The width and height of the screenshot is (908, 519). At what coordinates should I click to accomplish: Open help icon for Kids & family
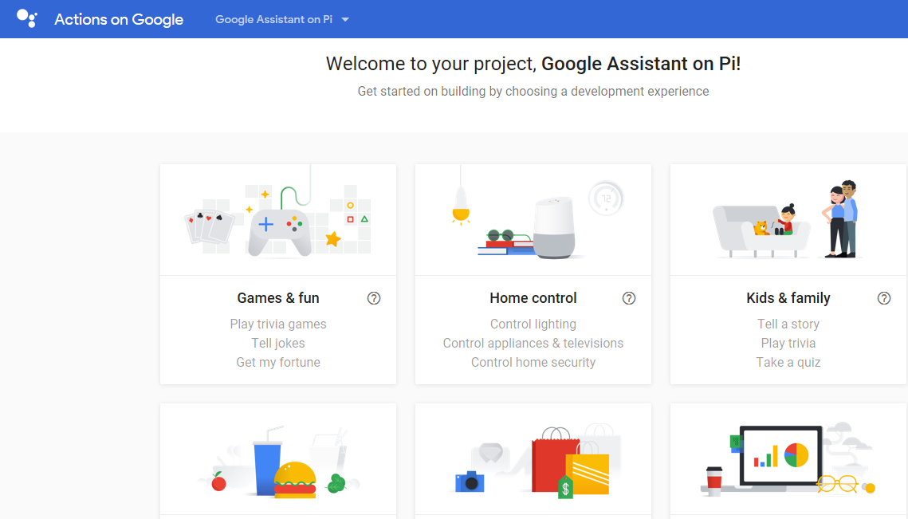pos(883,298)
